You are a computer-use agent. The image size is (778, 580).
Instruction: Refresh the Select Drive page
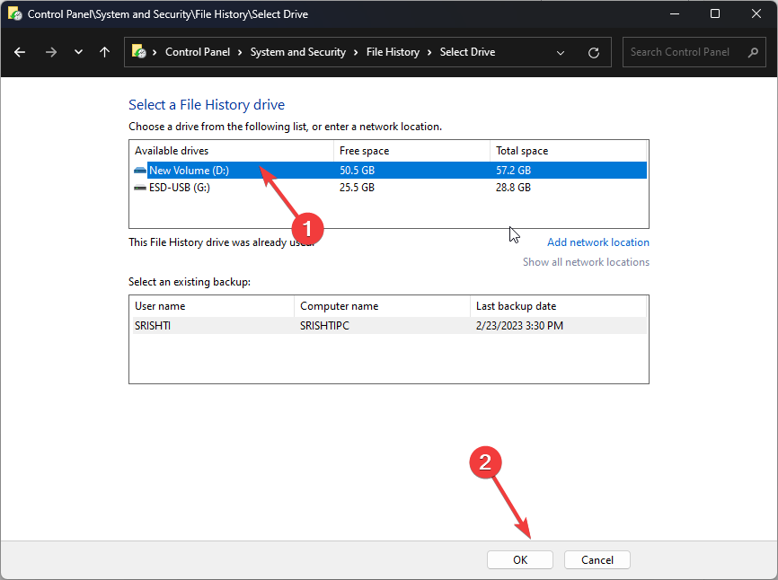(593, 52)
